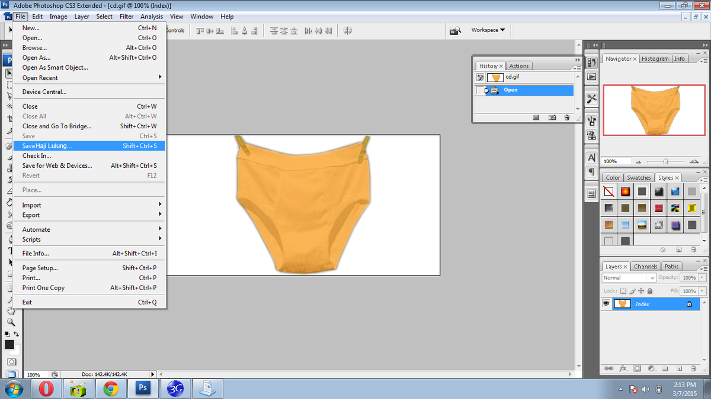Click Link layers icon in Layers panel

tap(608, 368)
